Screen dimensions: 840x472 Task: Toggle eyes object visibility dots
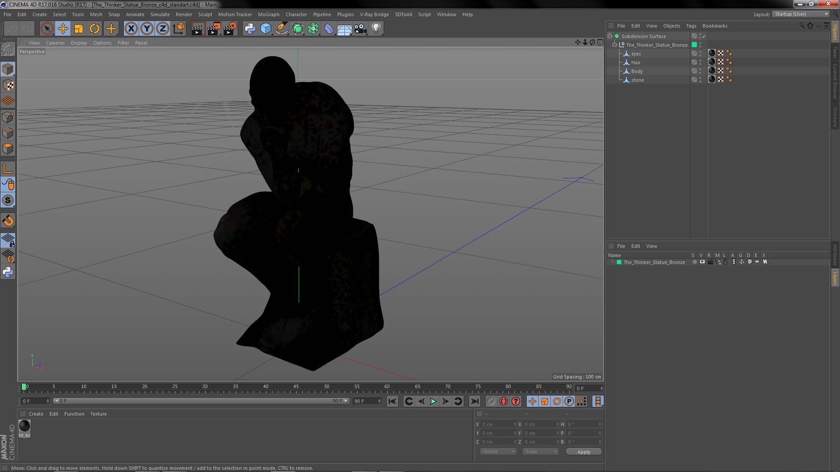(700, 53)
